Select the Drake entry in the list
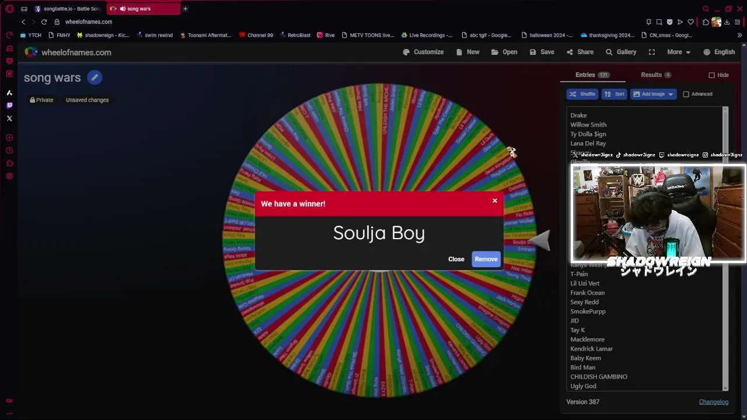This screenshot has width=747, height=420. tap(578, 116)
